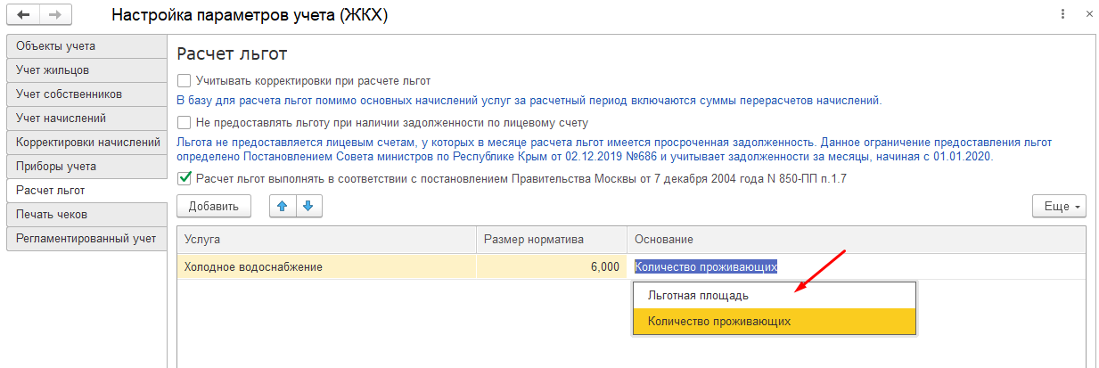Go back with the left arrow button
The height and width of the screenshot is (368, 1099).
click(x=22, y=15)
